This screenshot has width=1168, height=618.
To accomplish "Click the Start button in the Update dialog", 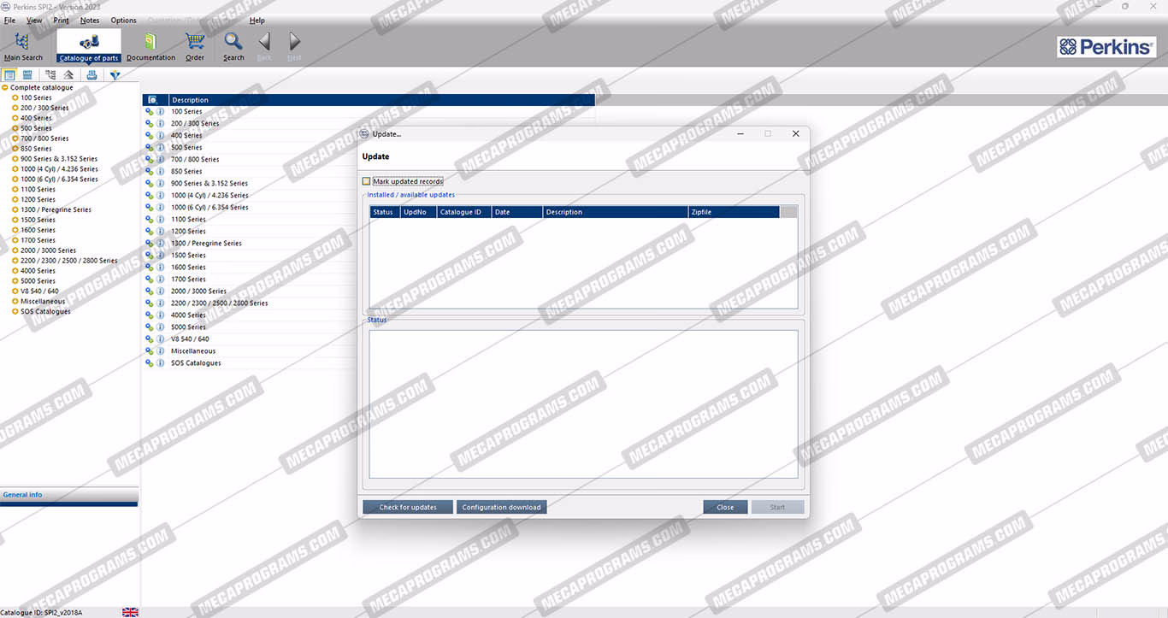I will coord(777,507).
